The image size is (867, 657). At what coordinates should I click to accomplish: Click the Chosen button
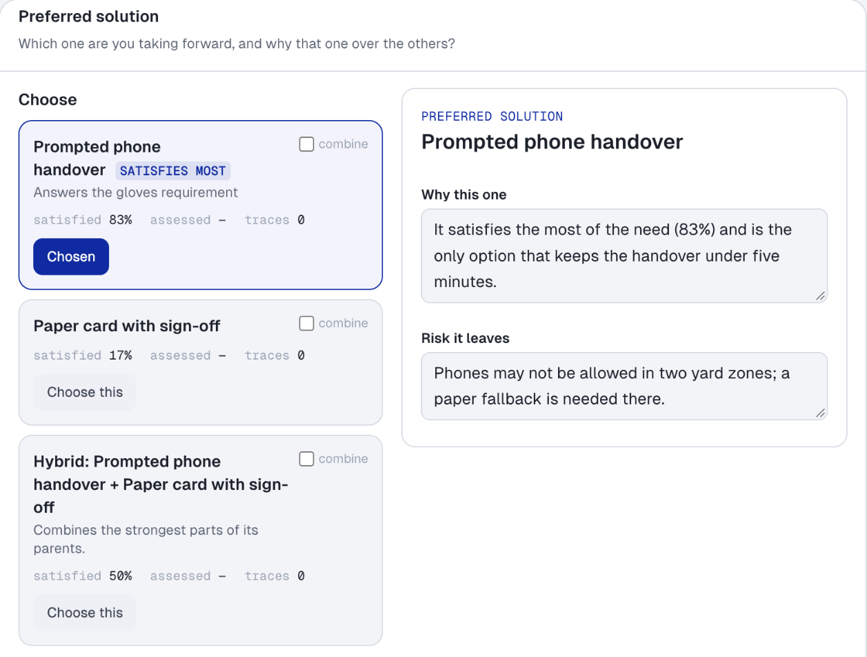(x=71, y=257)
